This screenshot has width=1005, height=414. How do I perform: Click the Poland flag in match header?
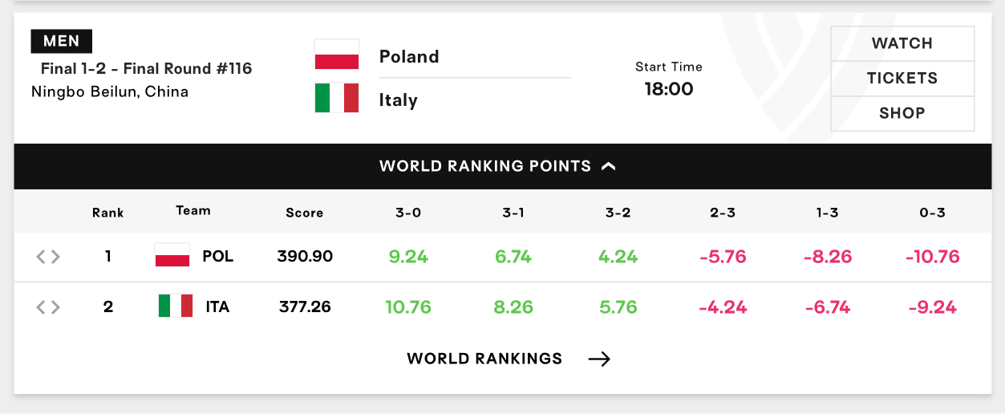point(337,55)
